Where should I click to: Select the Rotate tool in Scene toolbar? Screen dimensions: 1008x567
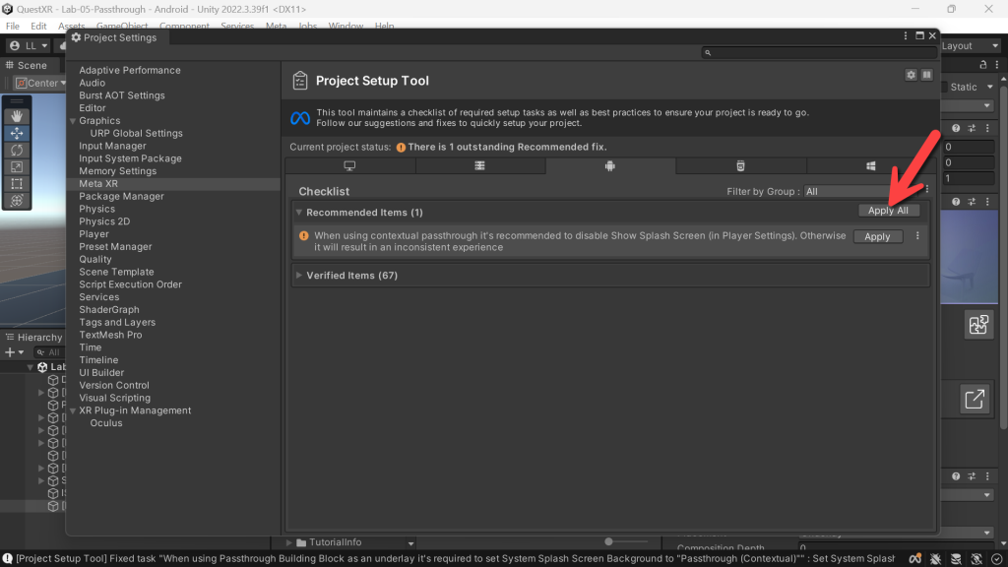[17, 150]
